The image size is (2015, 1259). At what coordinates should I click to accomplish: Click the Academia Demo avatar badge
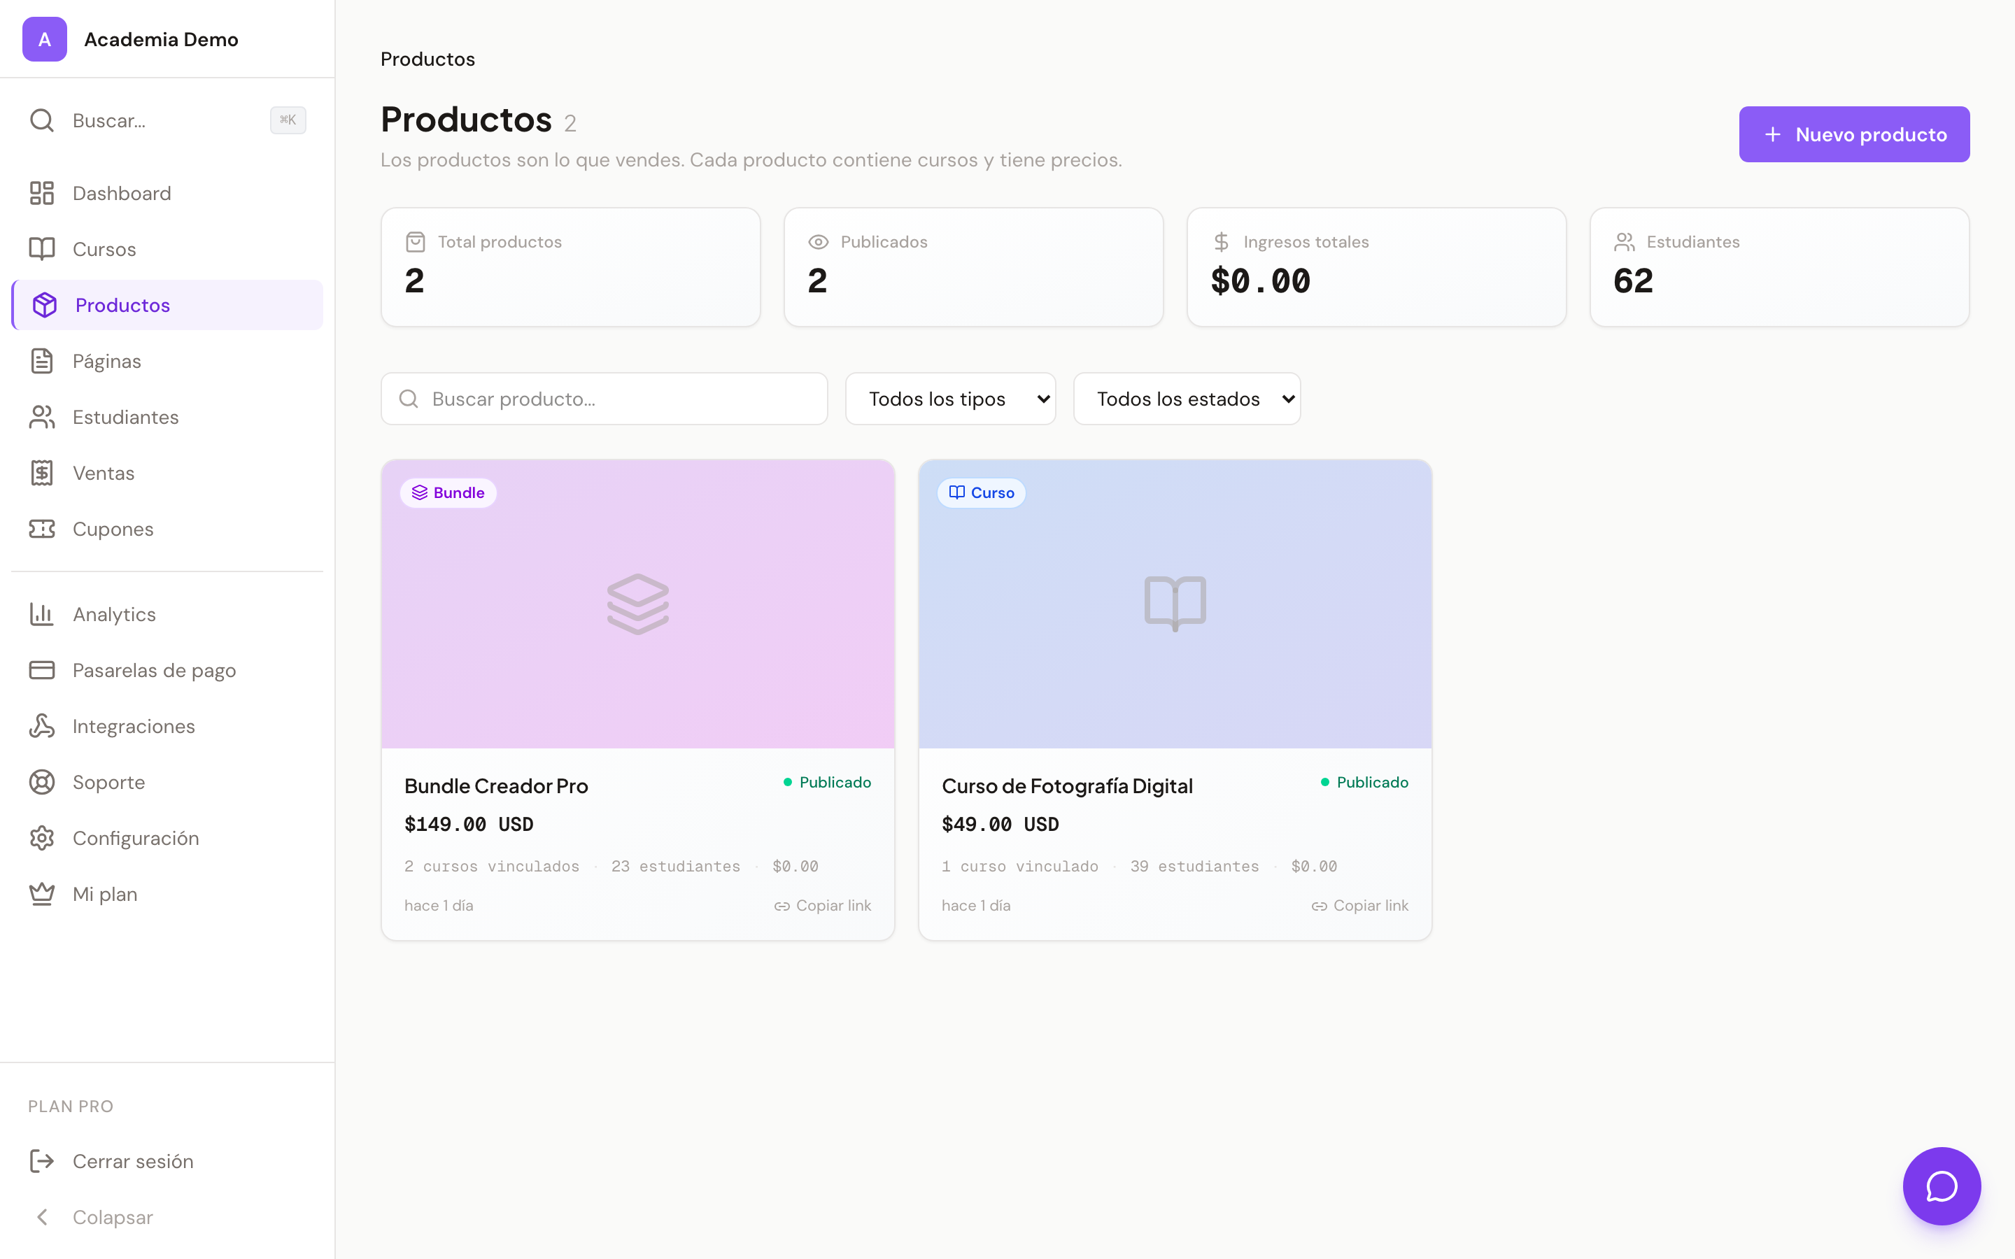pos(45,38)
